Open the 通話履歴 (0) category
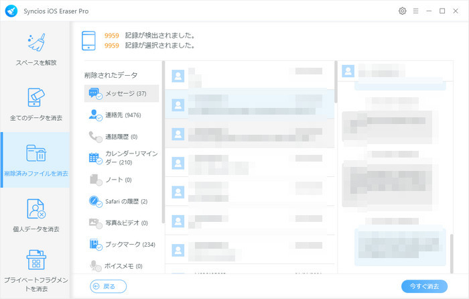Viewport: 469px width, 299px height. 121,137
